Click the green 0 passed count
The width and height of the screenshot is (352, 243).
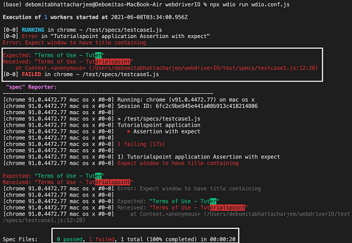point(73,239)
